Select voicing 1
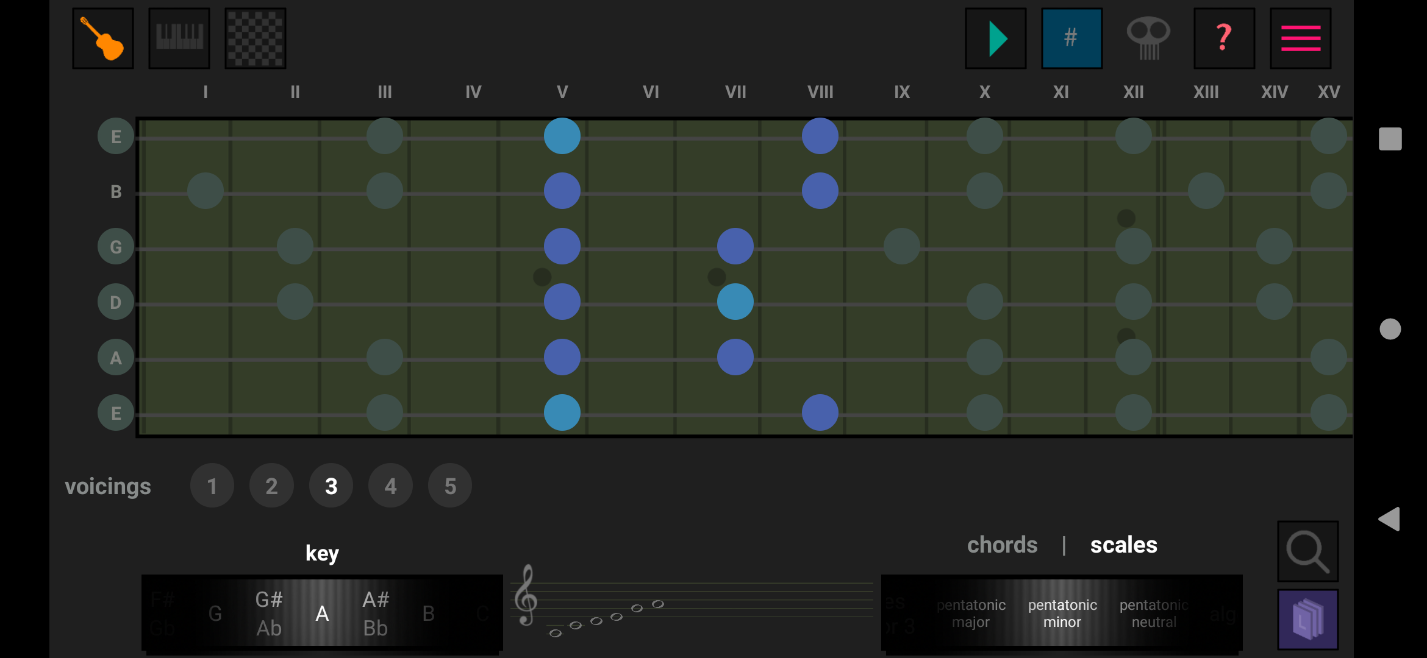Image resolution: width=1427 pixels, height=658 pixels. pos(212,486)
